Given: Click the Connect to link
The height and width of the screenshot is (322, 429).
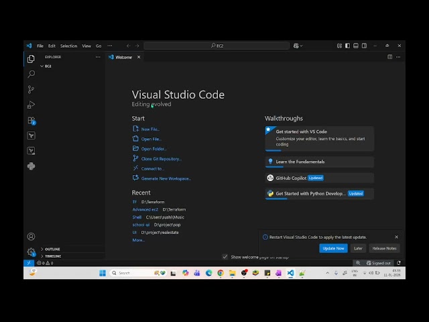Looking at the screenshot, I should pos(153,168).
